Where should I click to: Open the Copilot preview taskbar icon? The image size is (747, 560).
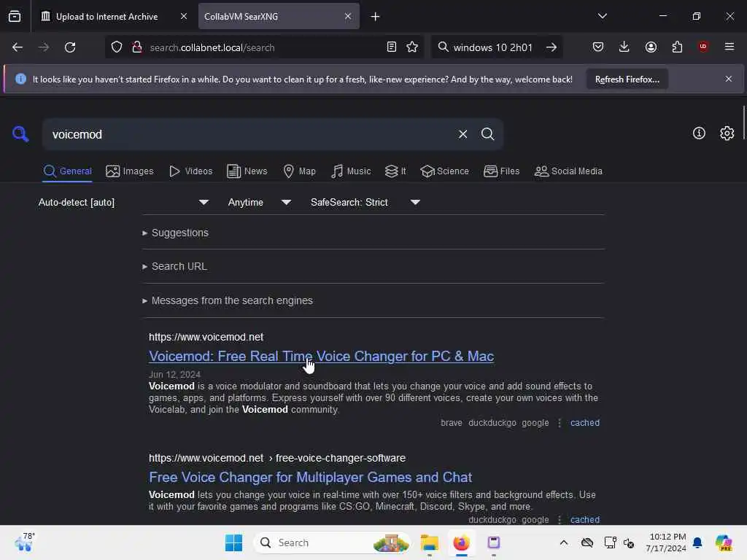pyautogui.click(x=723, y=542)
